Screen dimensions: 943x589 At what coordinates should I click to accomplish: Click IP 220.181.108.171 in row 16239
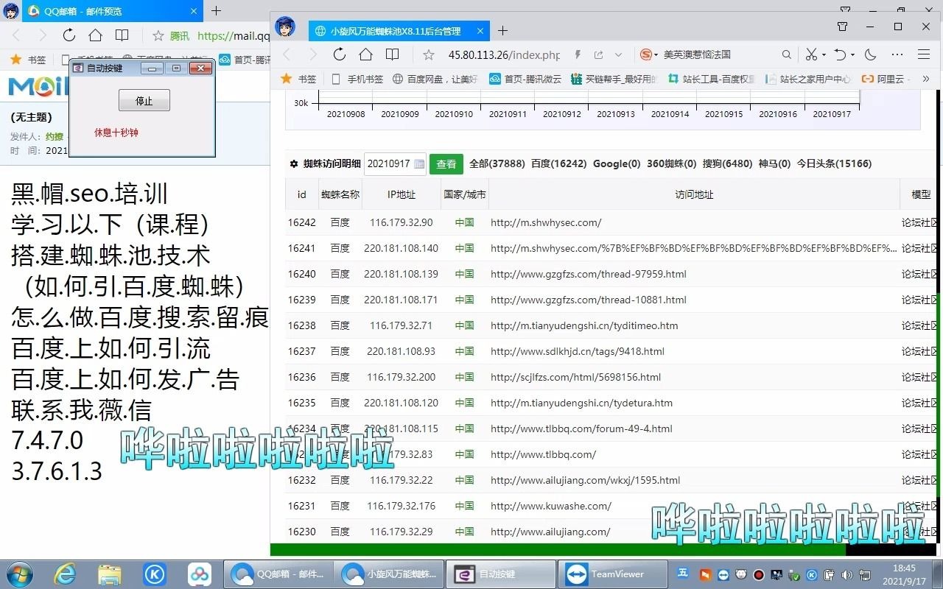[402, 300]
